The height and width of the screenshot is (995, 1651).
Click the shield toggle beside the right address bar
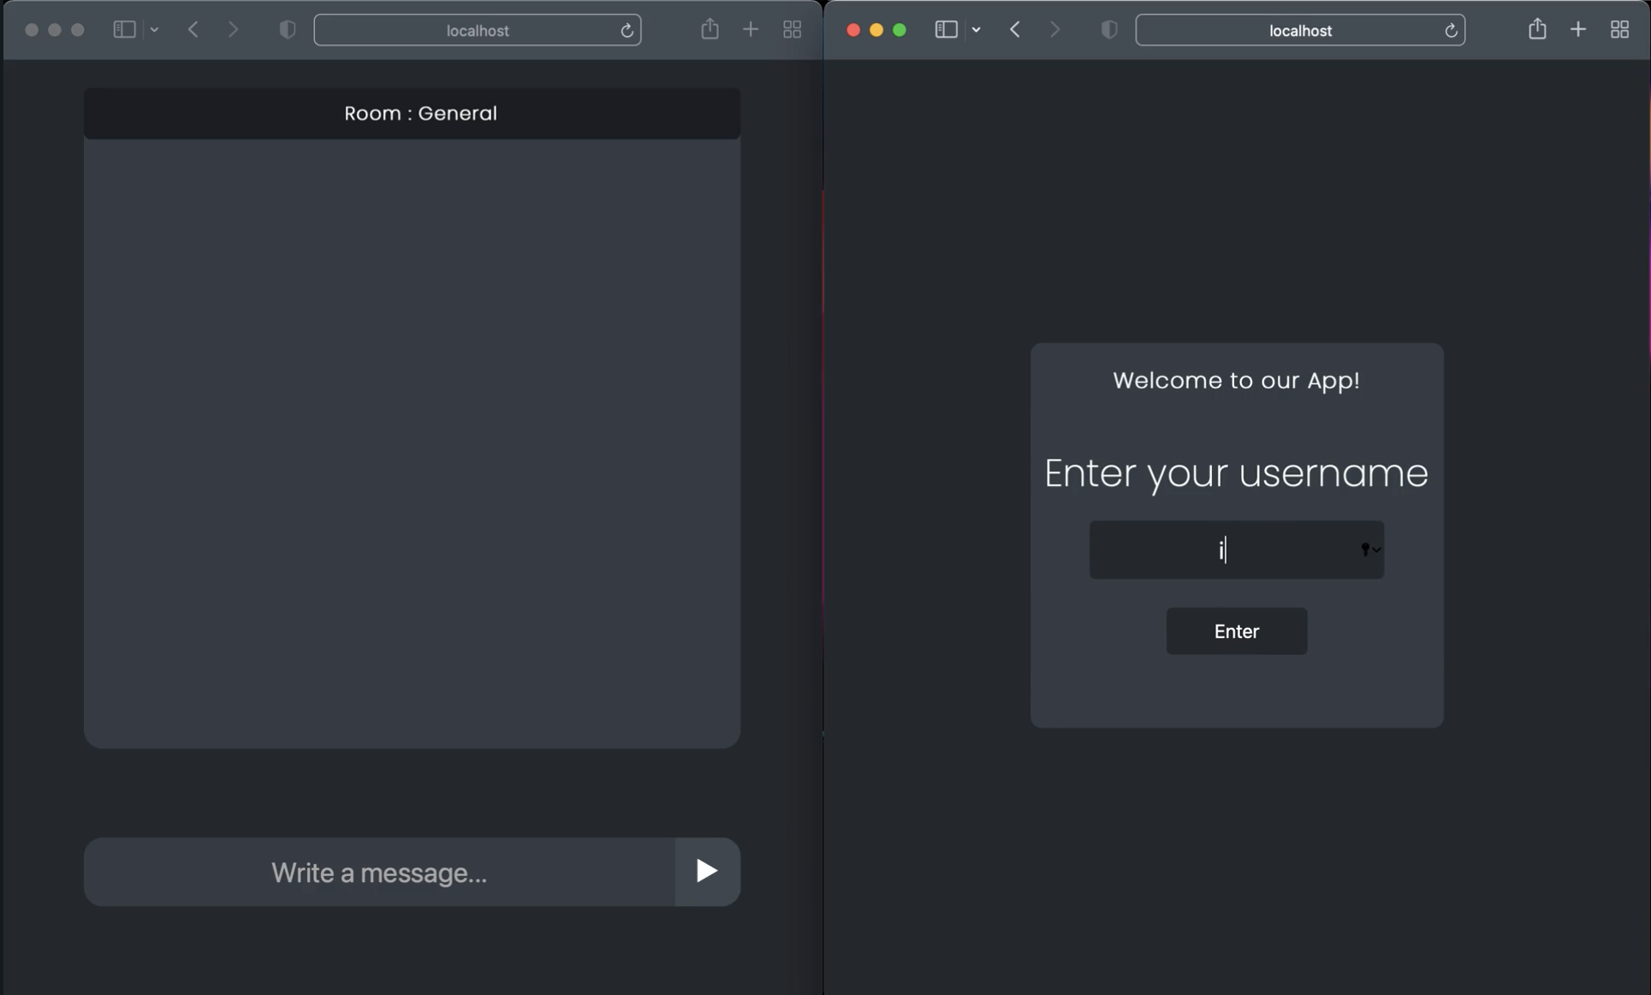pos(1108,29)
